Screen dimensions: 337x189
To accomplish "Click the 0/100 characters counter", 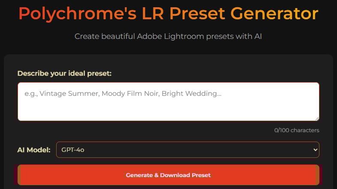I will (x=297, y=130).
